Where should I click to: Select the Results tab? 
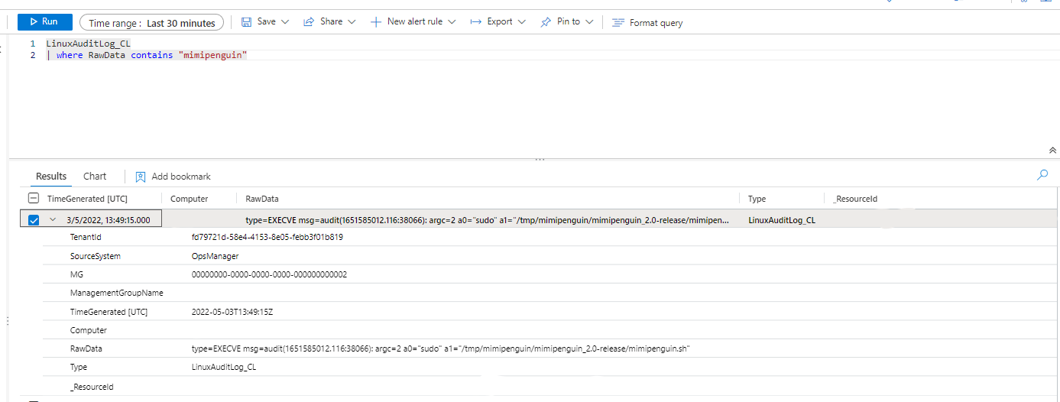(x=51, y=177)
